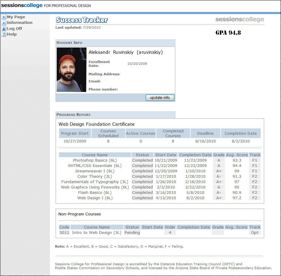Click the Success Tracker title graphic
The height and width of the screenshot is (276, 281).
(82, 20)
